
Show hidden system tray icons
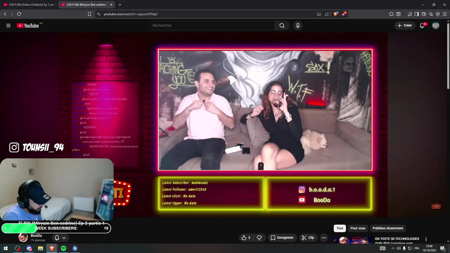[393, 248]
